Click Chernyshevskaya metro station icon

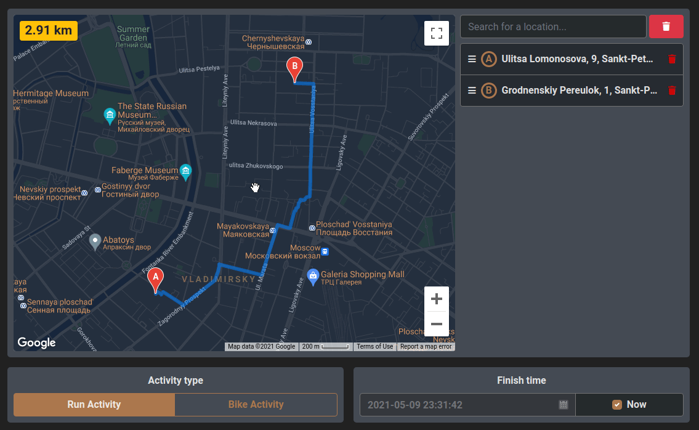[x=309, y=42]
